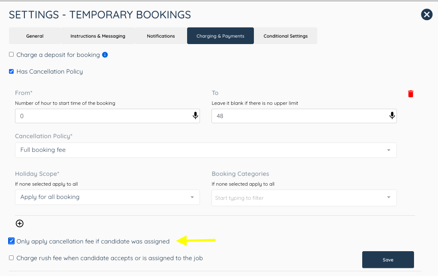Image resolution: width=438 pixels, height=276 pixels.
Task: Go to the Notifications tab
Action: (161, 36)
